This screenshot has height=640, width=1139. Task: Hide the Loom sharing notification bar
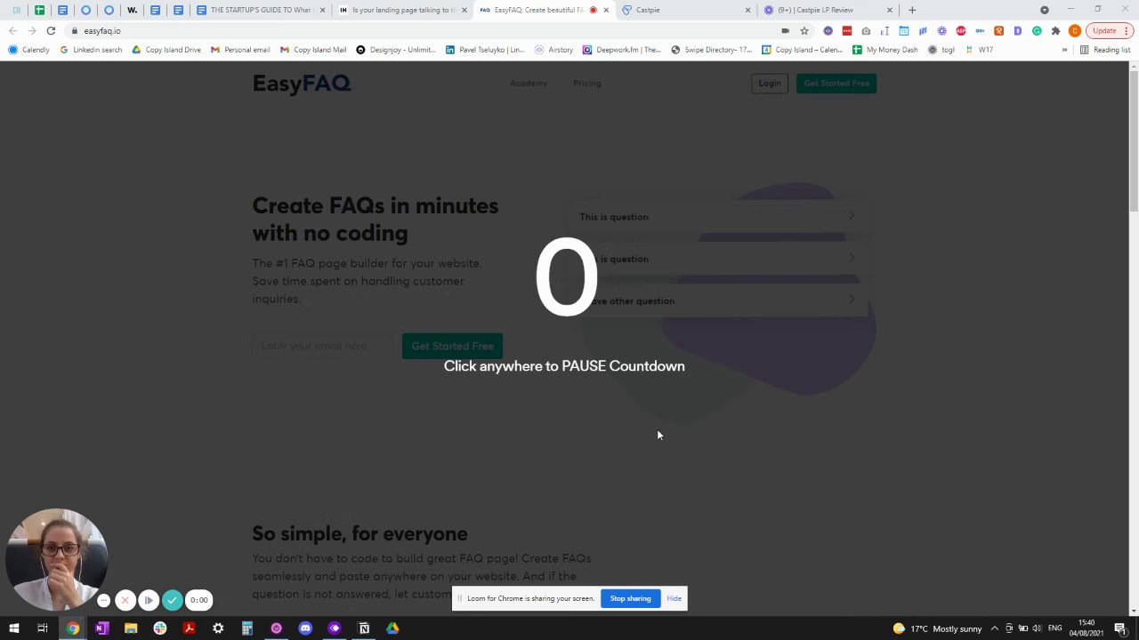674,598
